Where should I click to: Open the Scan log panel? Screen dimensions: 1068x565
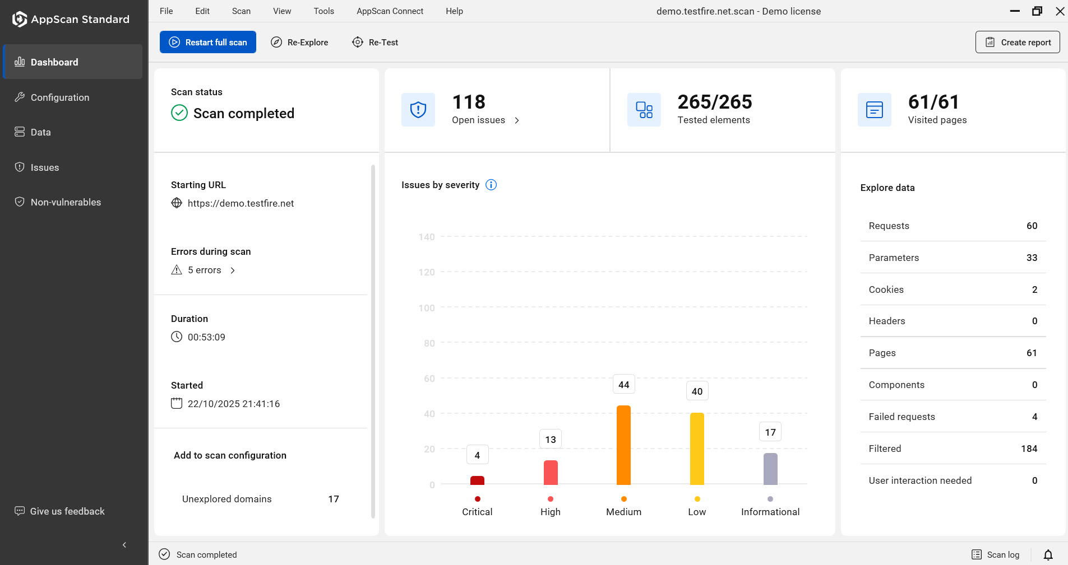(x=996, y=554)
